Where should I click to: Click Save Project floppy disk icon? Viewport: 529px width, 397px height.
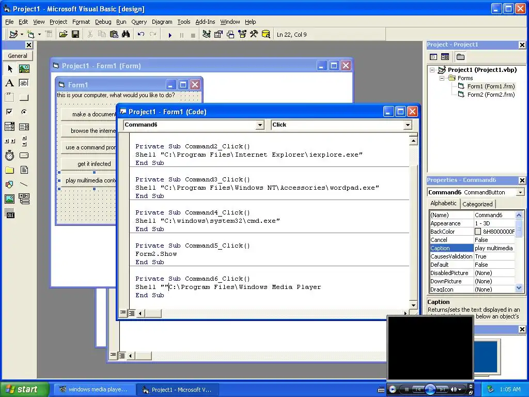tap(75, 35)
